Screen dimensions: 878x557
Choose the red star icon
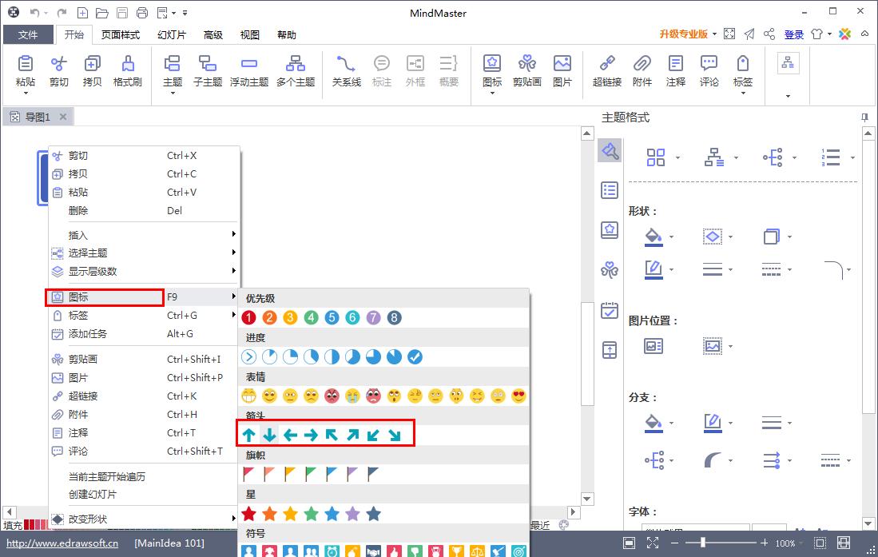point(248,513)
